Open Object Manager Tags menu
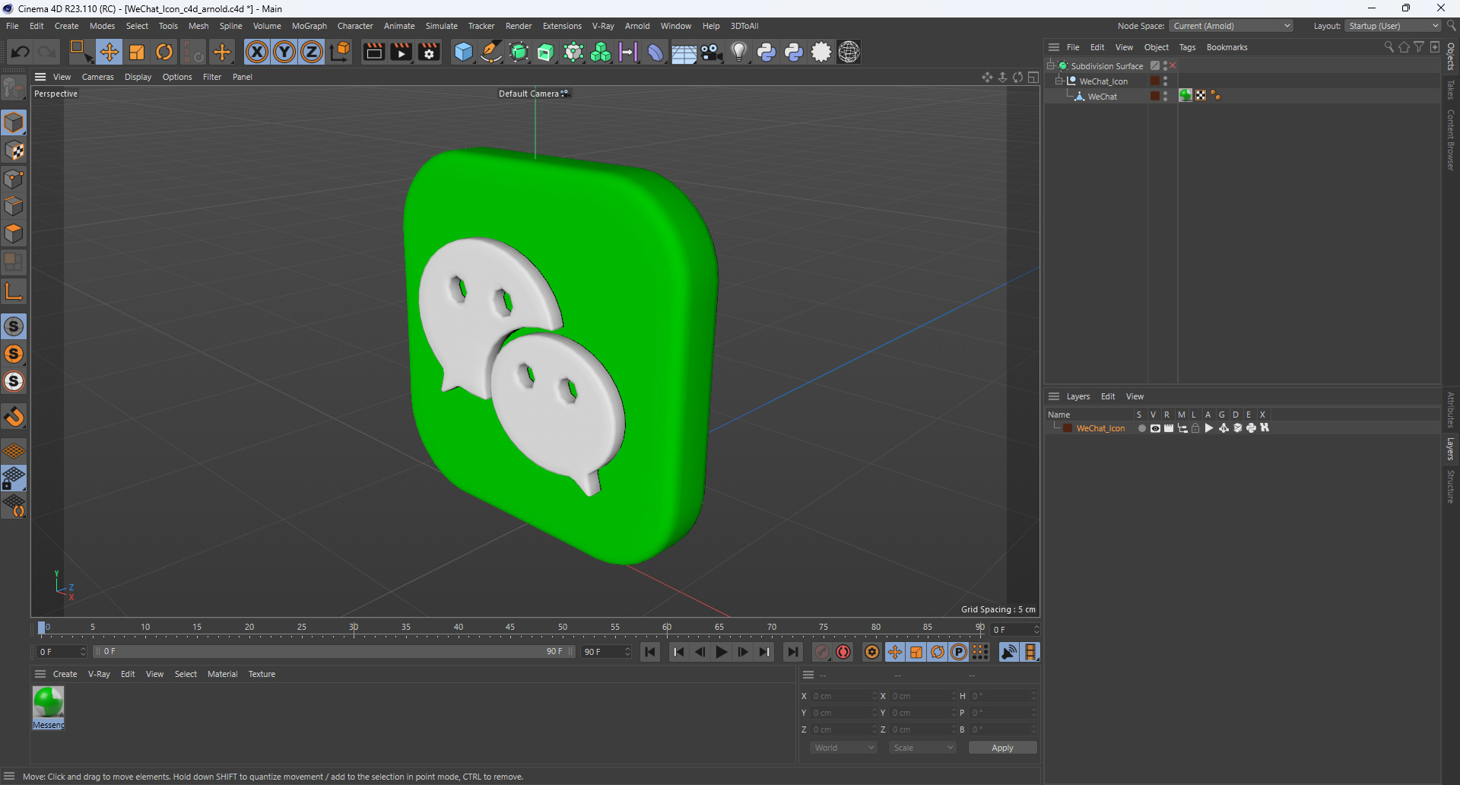The width and height of the screenshot is (1460, 785). [x=1187, y=47]
